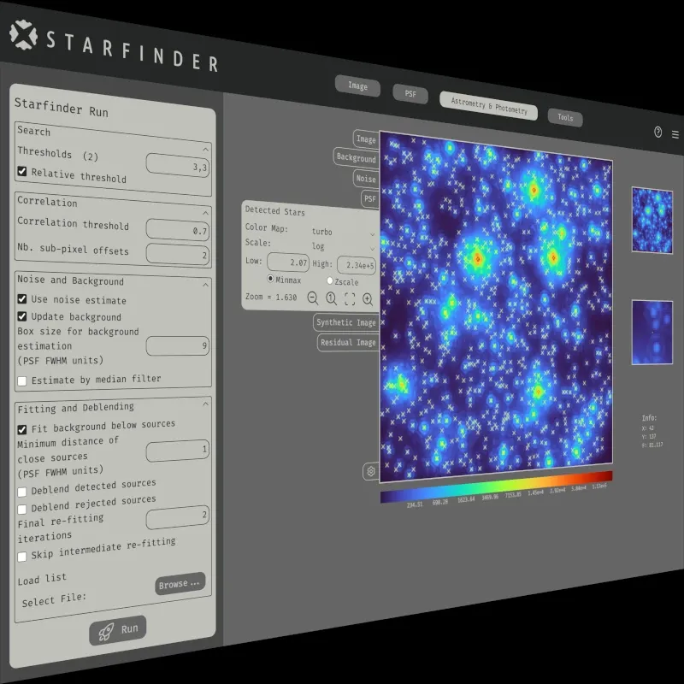Show the Synthetic Image tab
Screen dimensions: 684x684
tap(346, 323)
